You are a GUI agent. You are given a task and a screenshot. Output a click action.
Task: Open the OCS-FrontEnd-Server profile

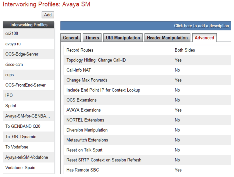point(28,85)
